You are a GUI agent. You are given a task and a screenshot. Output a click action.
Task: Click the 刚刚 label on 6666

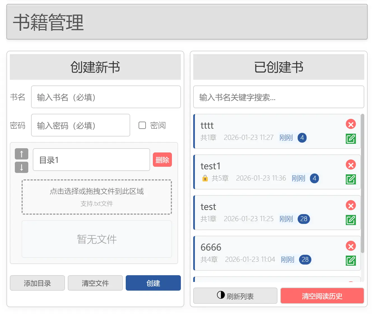(x=287, y=260)
